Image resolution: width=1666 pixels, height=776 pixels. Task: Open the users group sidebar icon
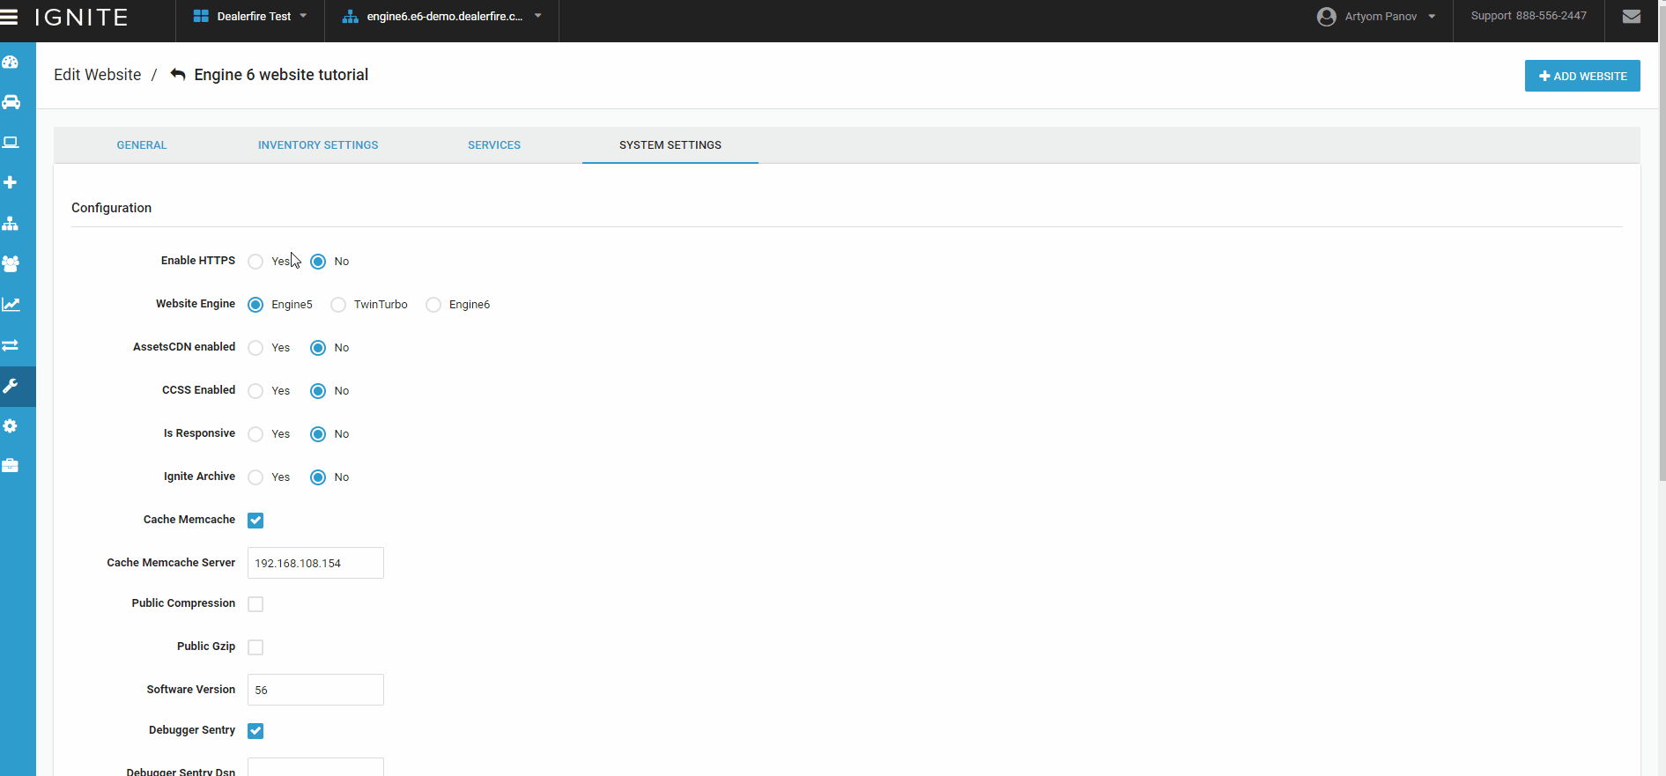point(11,263)
